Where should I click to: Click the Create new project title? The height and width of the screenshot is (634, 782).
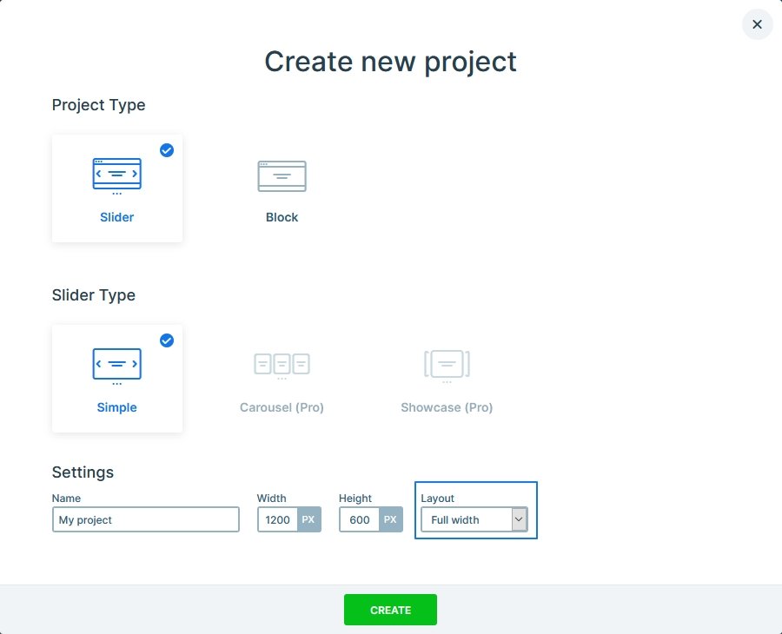click(x=390, y=62)
